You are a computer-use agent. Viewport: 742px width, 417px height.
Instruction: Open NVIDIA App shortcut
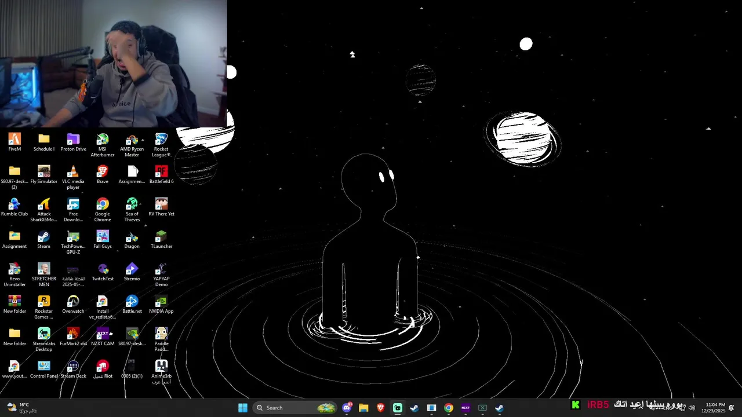pyautogui.click(x=161, y=305)
